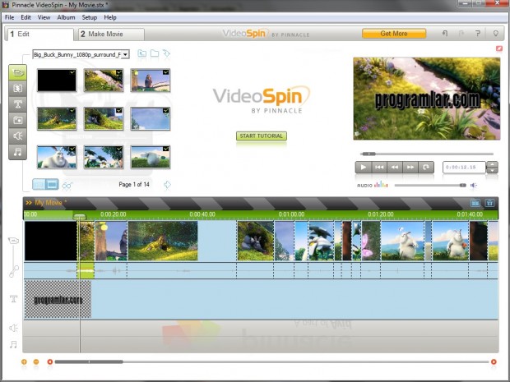This screenshot has height=382, width=510.
Task: Switch to the 1 Edit tab
Action: pyautogui.click(x=39, y=35)
